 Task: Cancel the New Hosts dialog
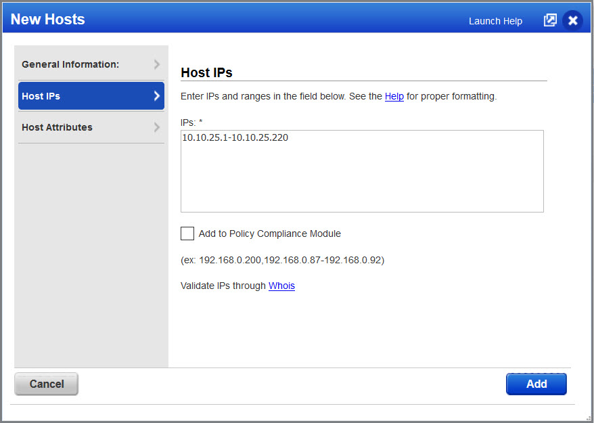46,384
